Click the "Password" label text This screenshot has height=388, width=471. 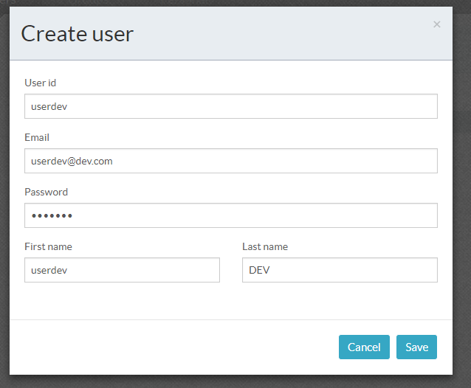(x=46, y=192)
